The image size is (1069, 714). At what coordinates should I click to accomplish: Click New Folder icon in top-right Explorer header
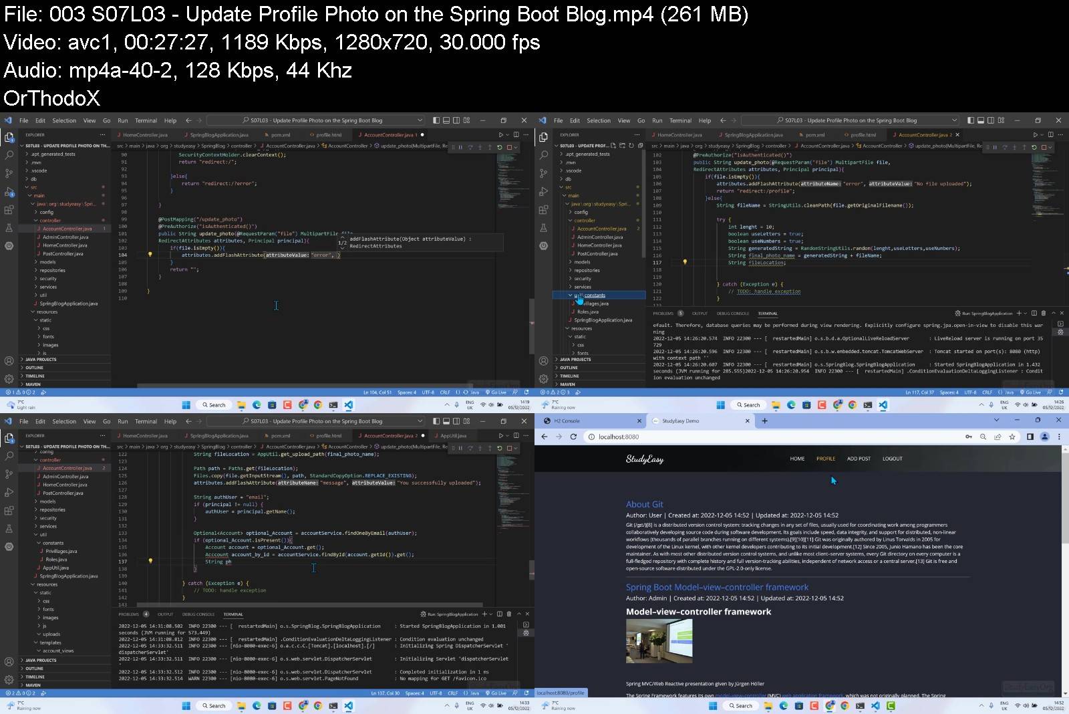point(622,145)
